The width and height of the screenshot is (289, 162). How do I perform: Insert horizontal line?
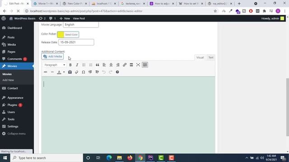(x=52, y=72)
